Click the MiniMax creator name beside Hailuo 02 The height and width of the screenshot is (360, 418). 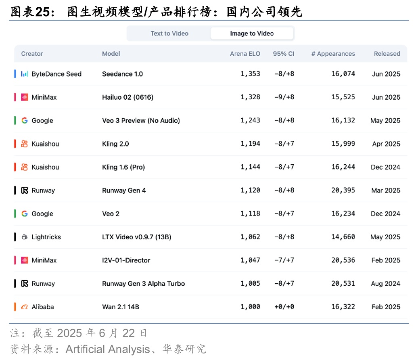click(x=44, y=97)
